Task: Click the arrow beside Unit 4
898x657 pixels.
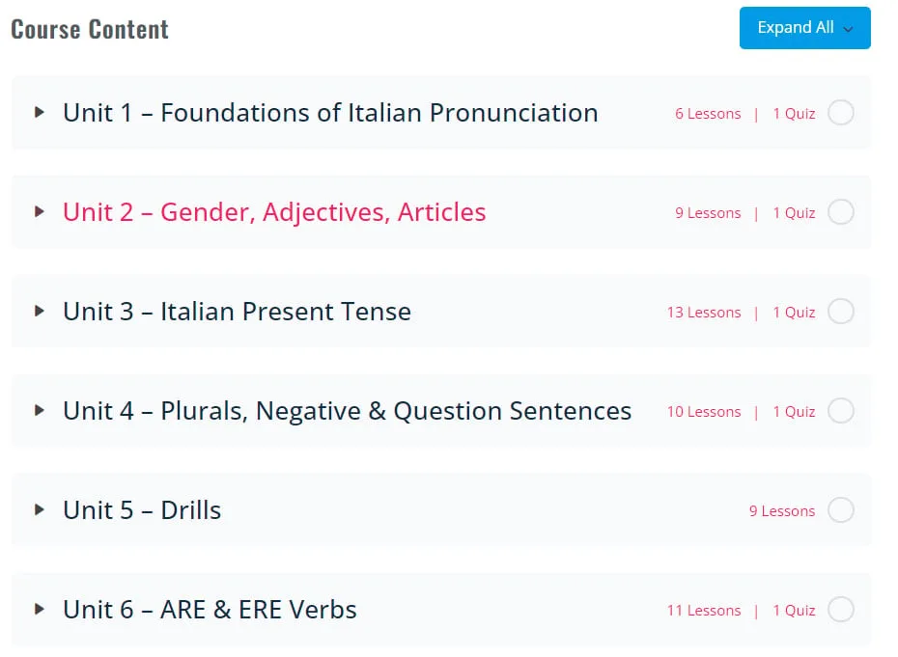Action: click(x=40, y=410)
